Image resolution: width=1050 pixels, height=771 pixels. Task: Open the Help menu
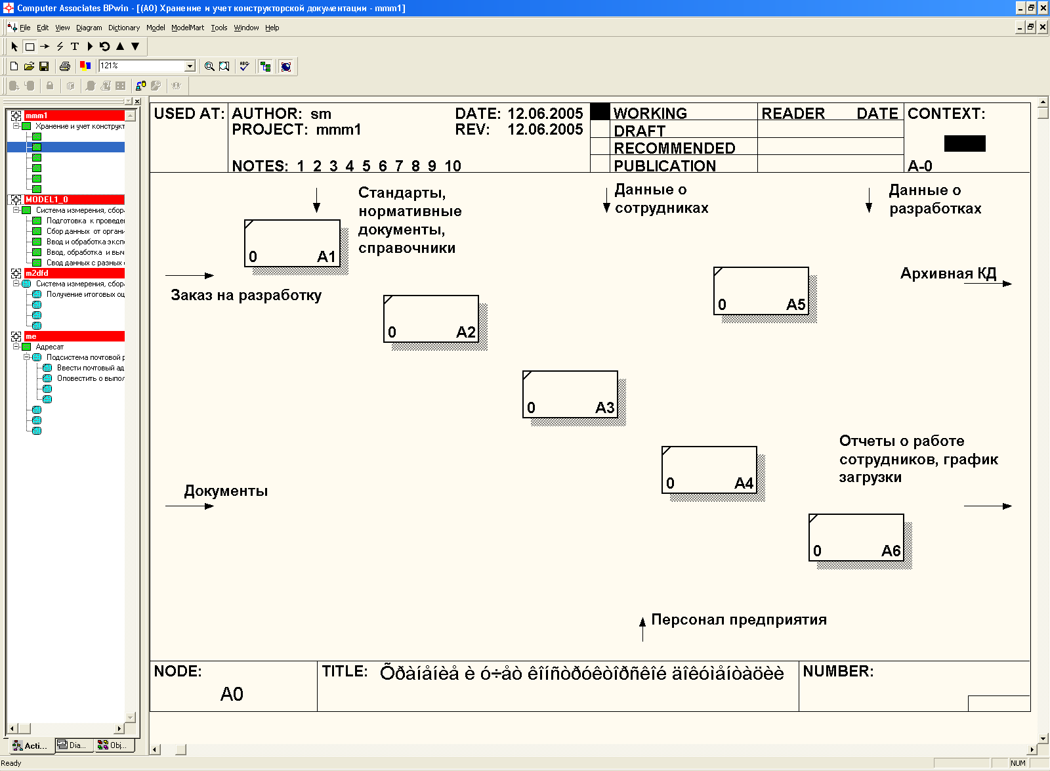click(272, 28)
